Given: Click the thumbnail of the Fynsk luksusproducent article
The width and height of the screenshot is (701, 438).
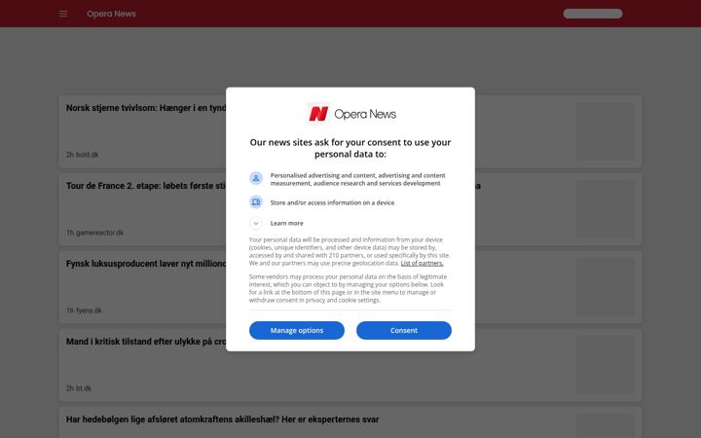Looking at the screenshot, I should pyautogui.click(x=606, y=287).
